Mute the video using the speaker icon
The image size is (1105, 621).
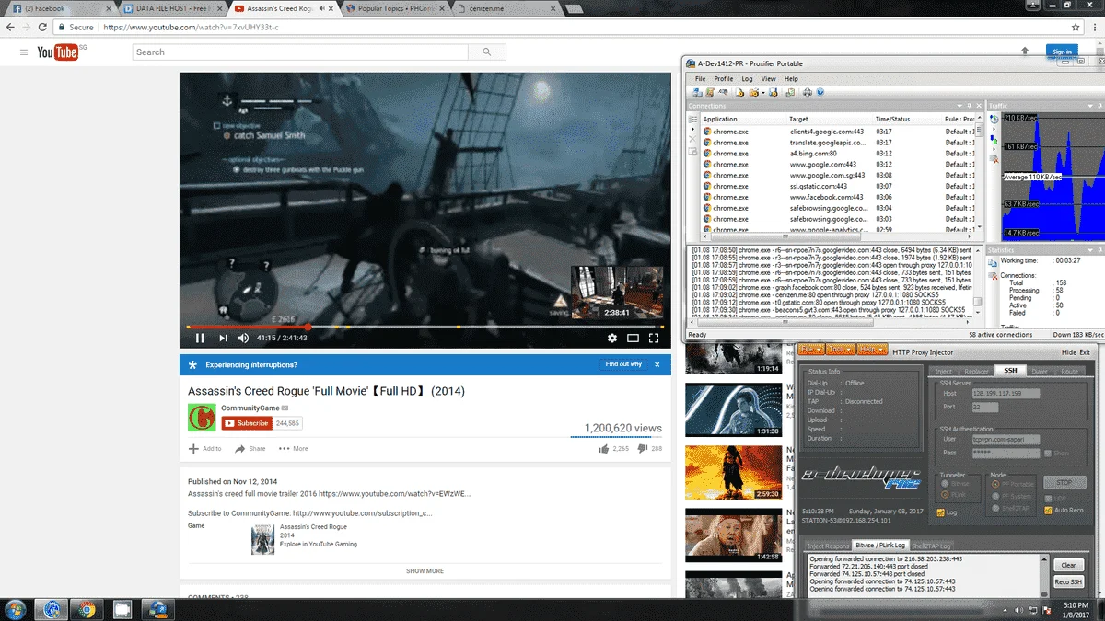[244, 338]
